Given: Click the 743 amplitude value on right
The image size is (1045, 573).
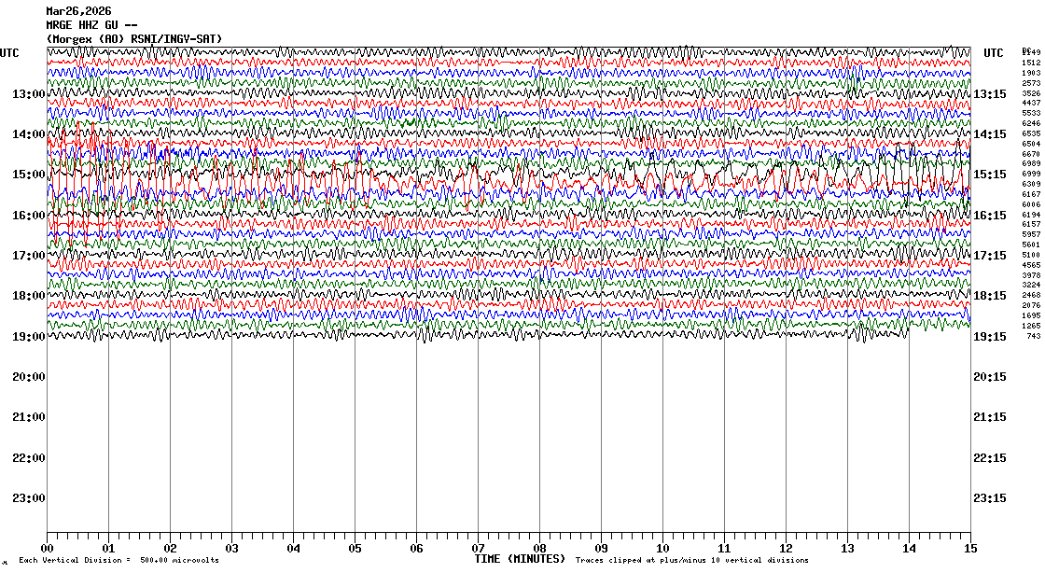Looking at the screenshot, I should coord(1034,336).
